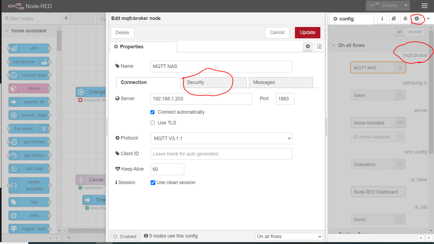Image resolution: width=434 pixels, height=244 pixels.
Task: Collapse all palette categories
Action: pyautogui.click(x=50, y=238)
